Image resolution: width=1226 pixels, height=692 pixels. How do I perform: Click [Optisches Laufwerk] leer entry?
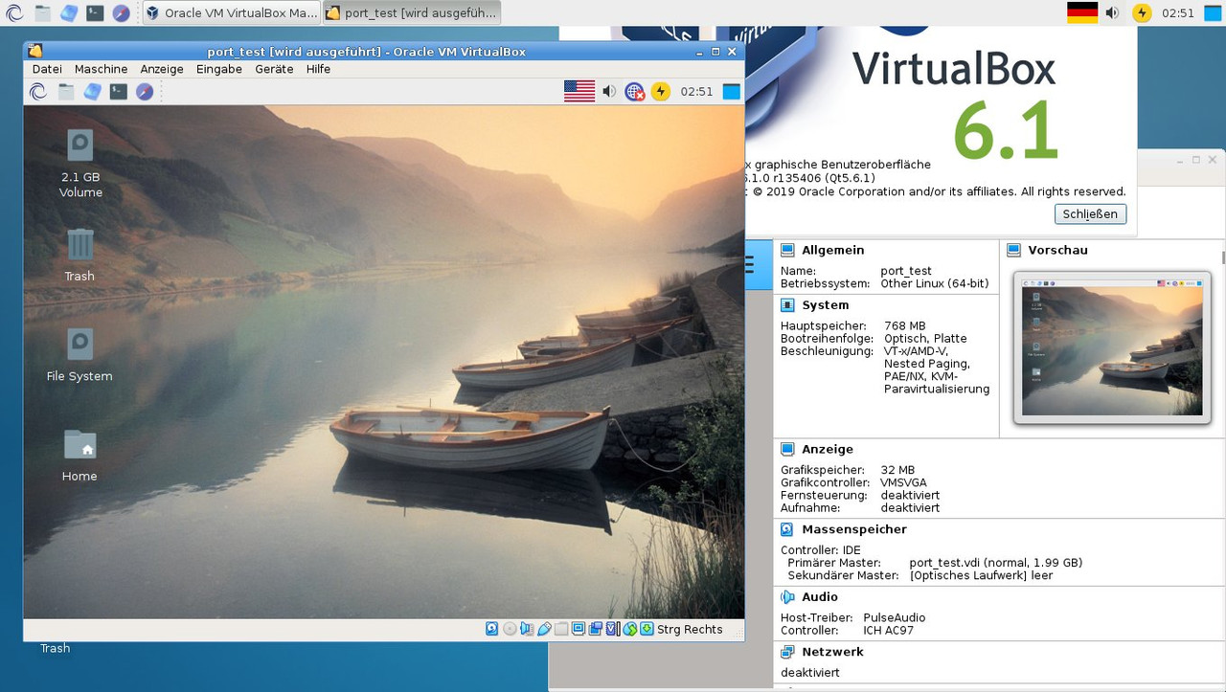point(982,575)
